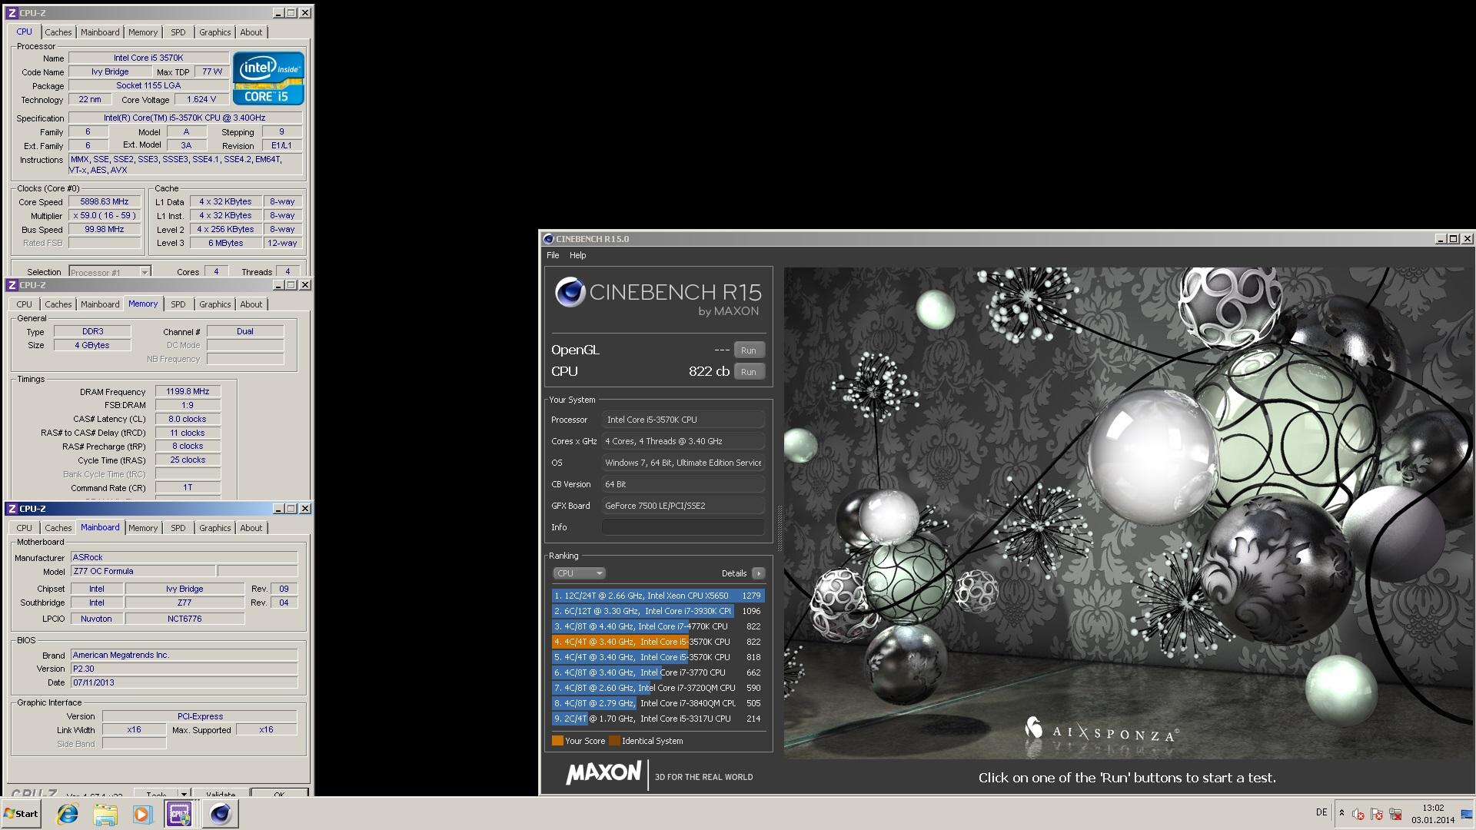Image resolution: width=1476 pixels, height=830 pixels.
Task: Open the ranking CPU dropdown
Action: click(580, 573)
